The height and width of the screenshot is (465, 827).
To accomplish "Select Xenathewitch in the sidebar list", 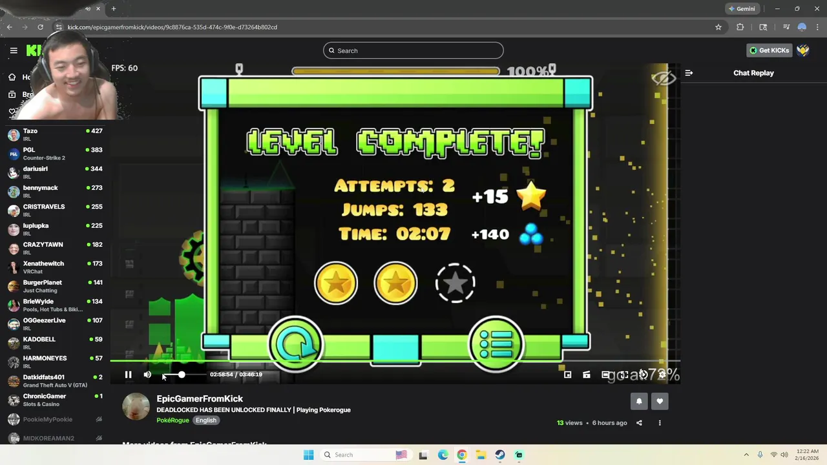I will 55,267.
